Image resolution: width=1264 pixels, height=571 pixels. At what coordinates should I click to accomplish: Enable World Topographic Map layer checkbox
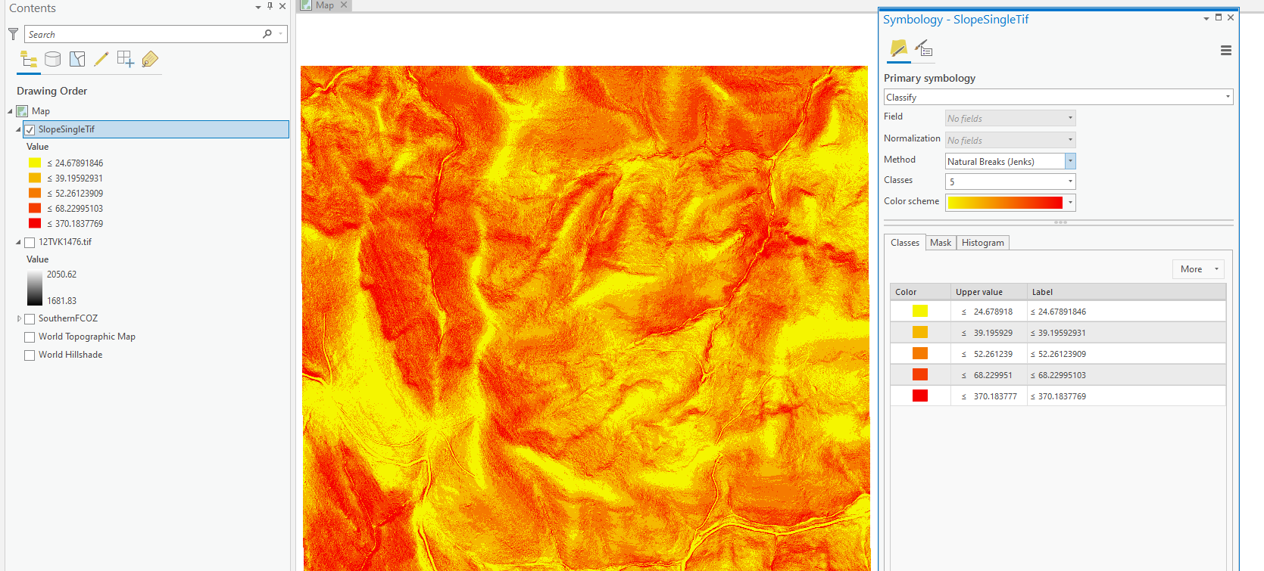[x=30, y=337]
